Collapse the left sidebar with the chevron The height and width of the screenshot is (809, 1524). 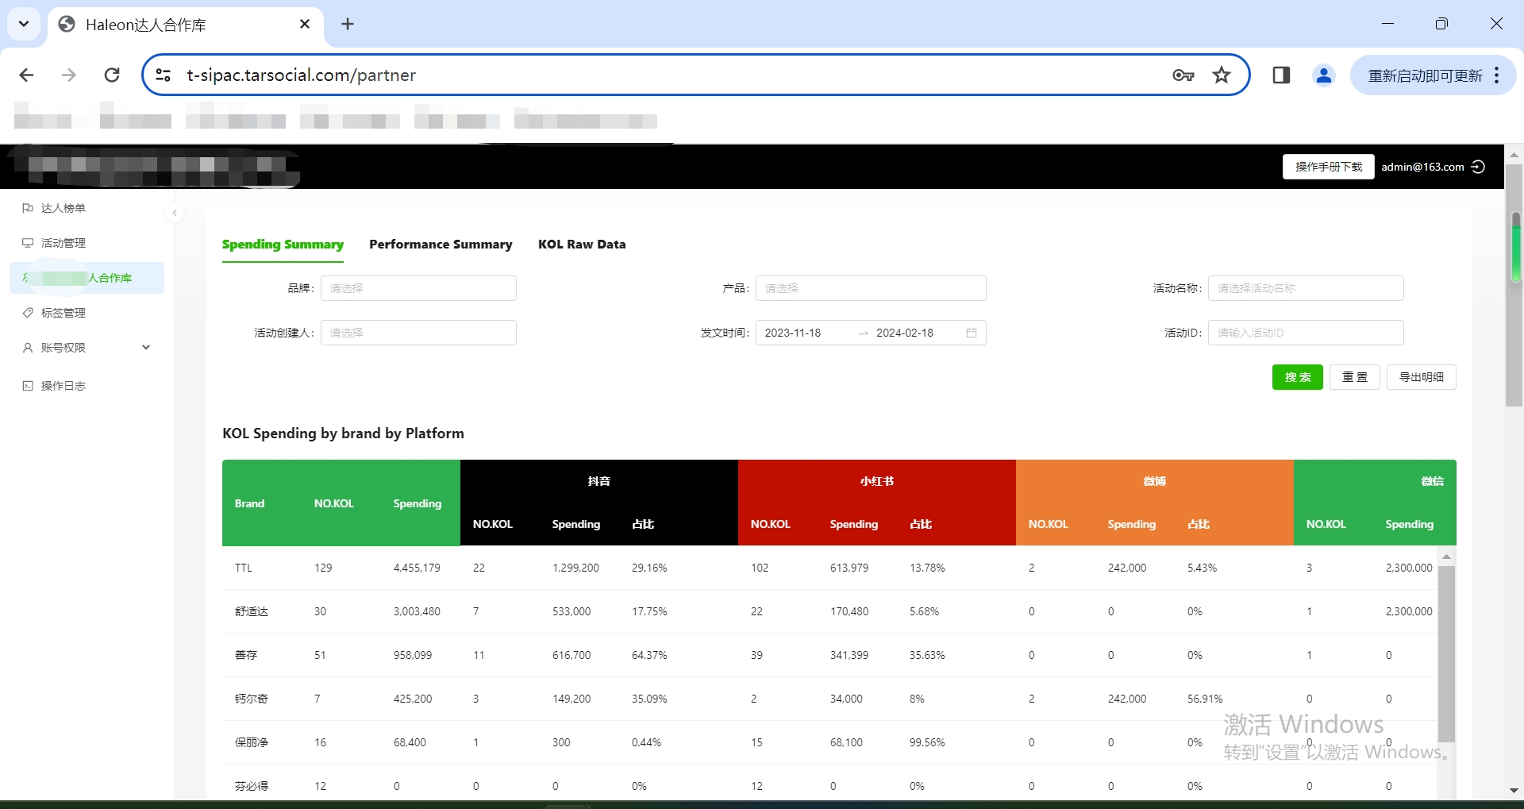click(x=175, y=213)
